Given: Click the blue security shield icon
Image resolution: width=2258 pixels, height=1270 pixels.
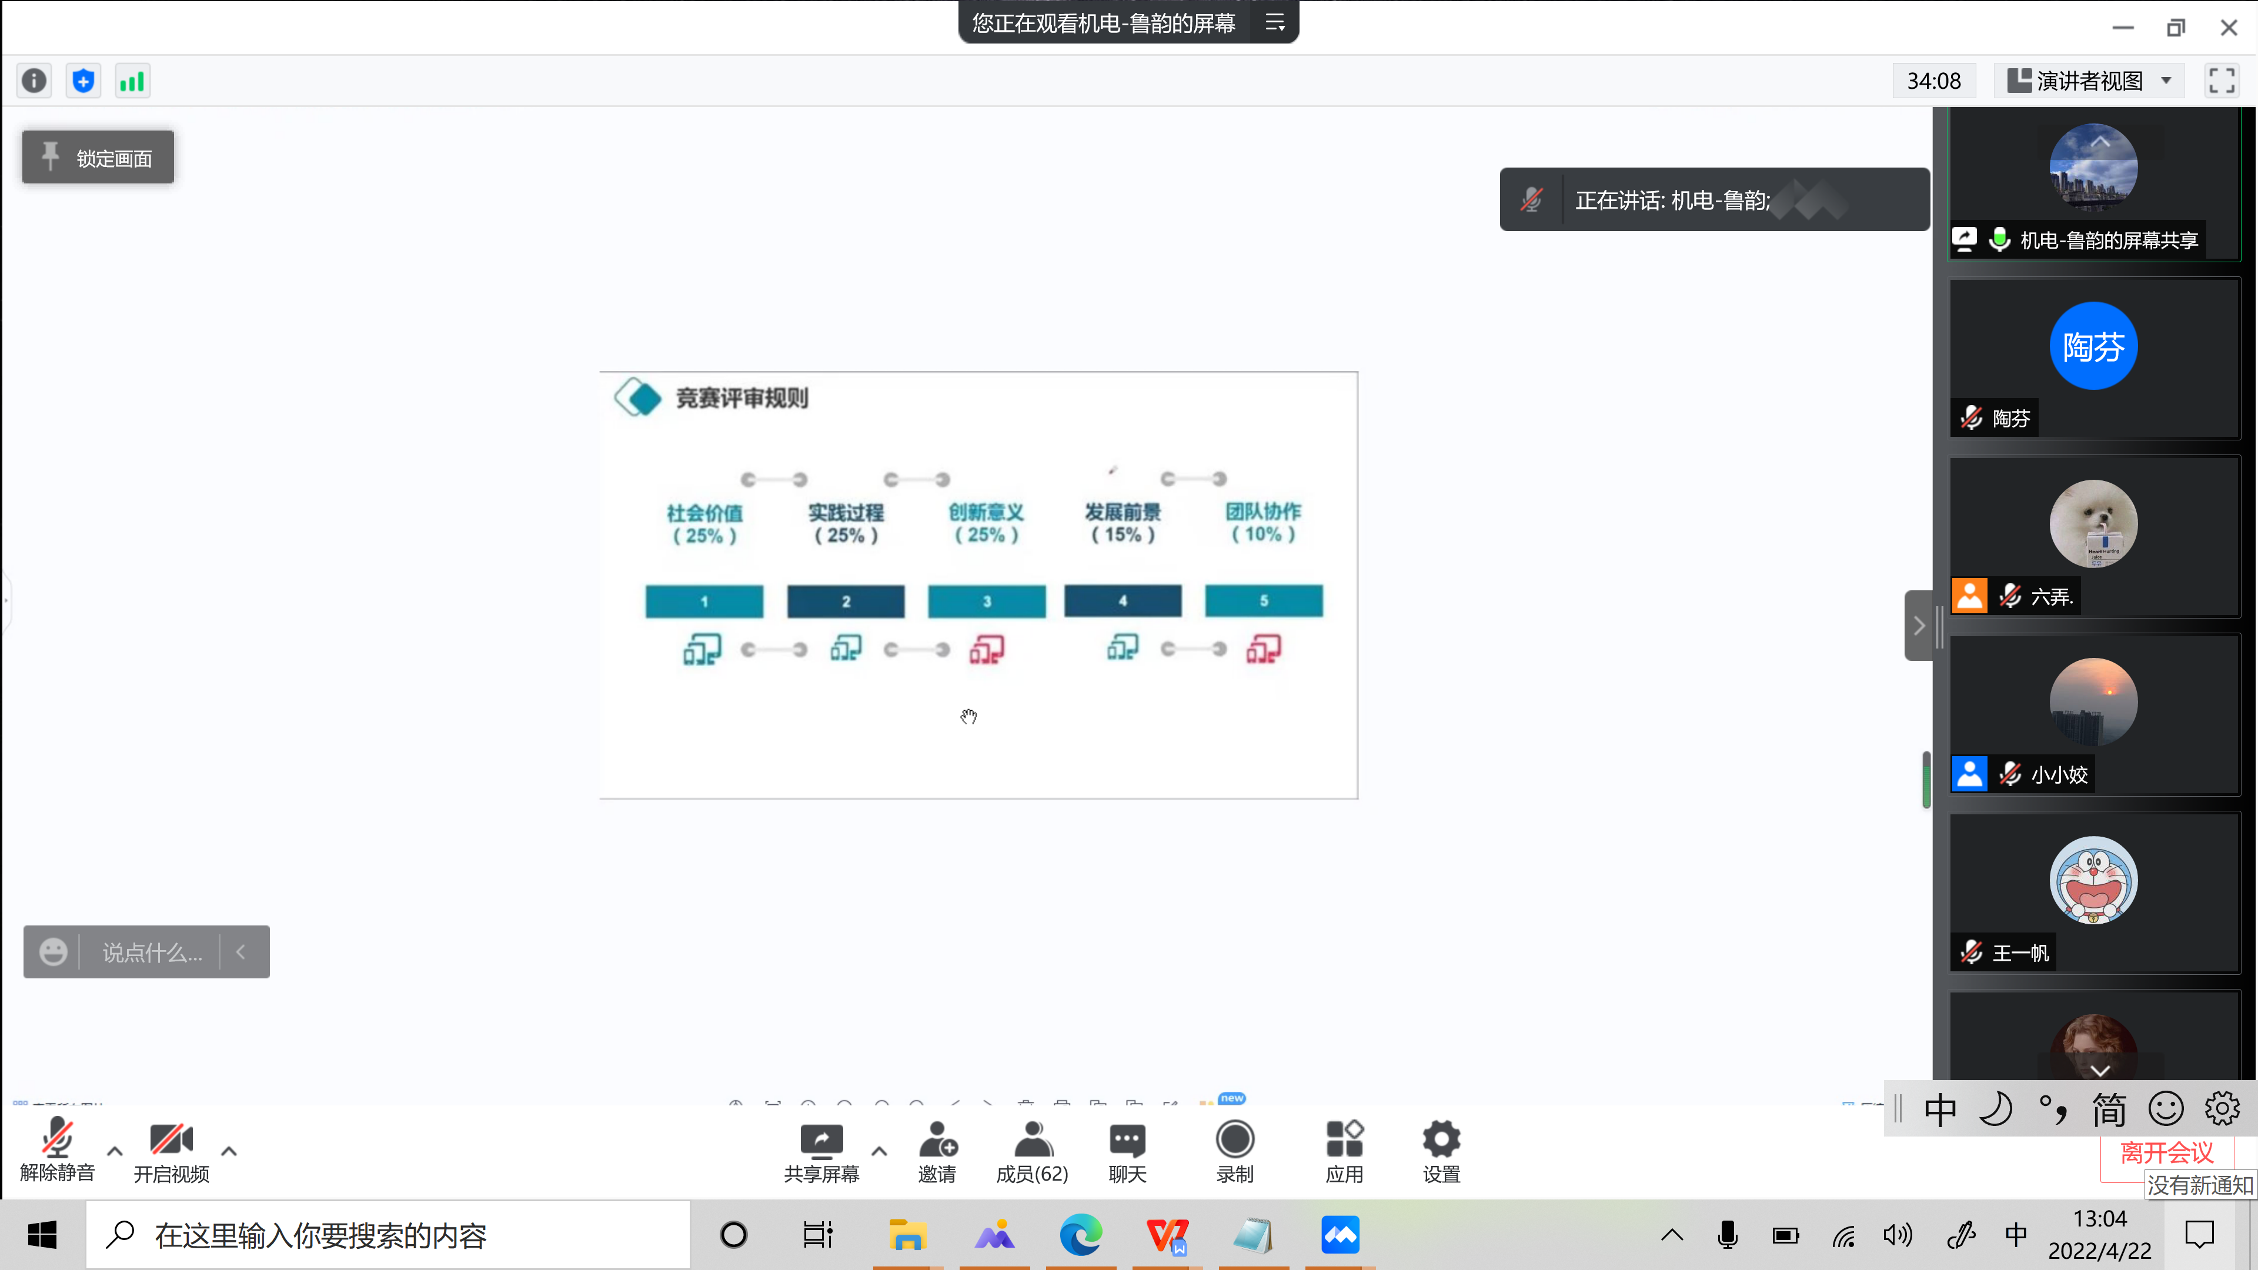Looking at the screenshot, I should [83, 82].
